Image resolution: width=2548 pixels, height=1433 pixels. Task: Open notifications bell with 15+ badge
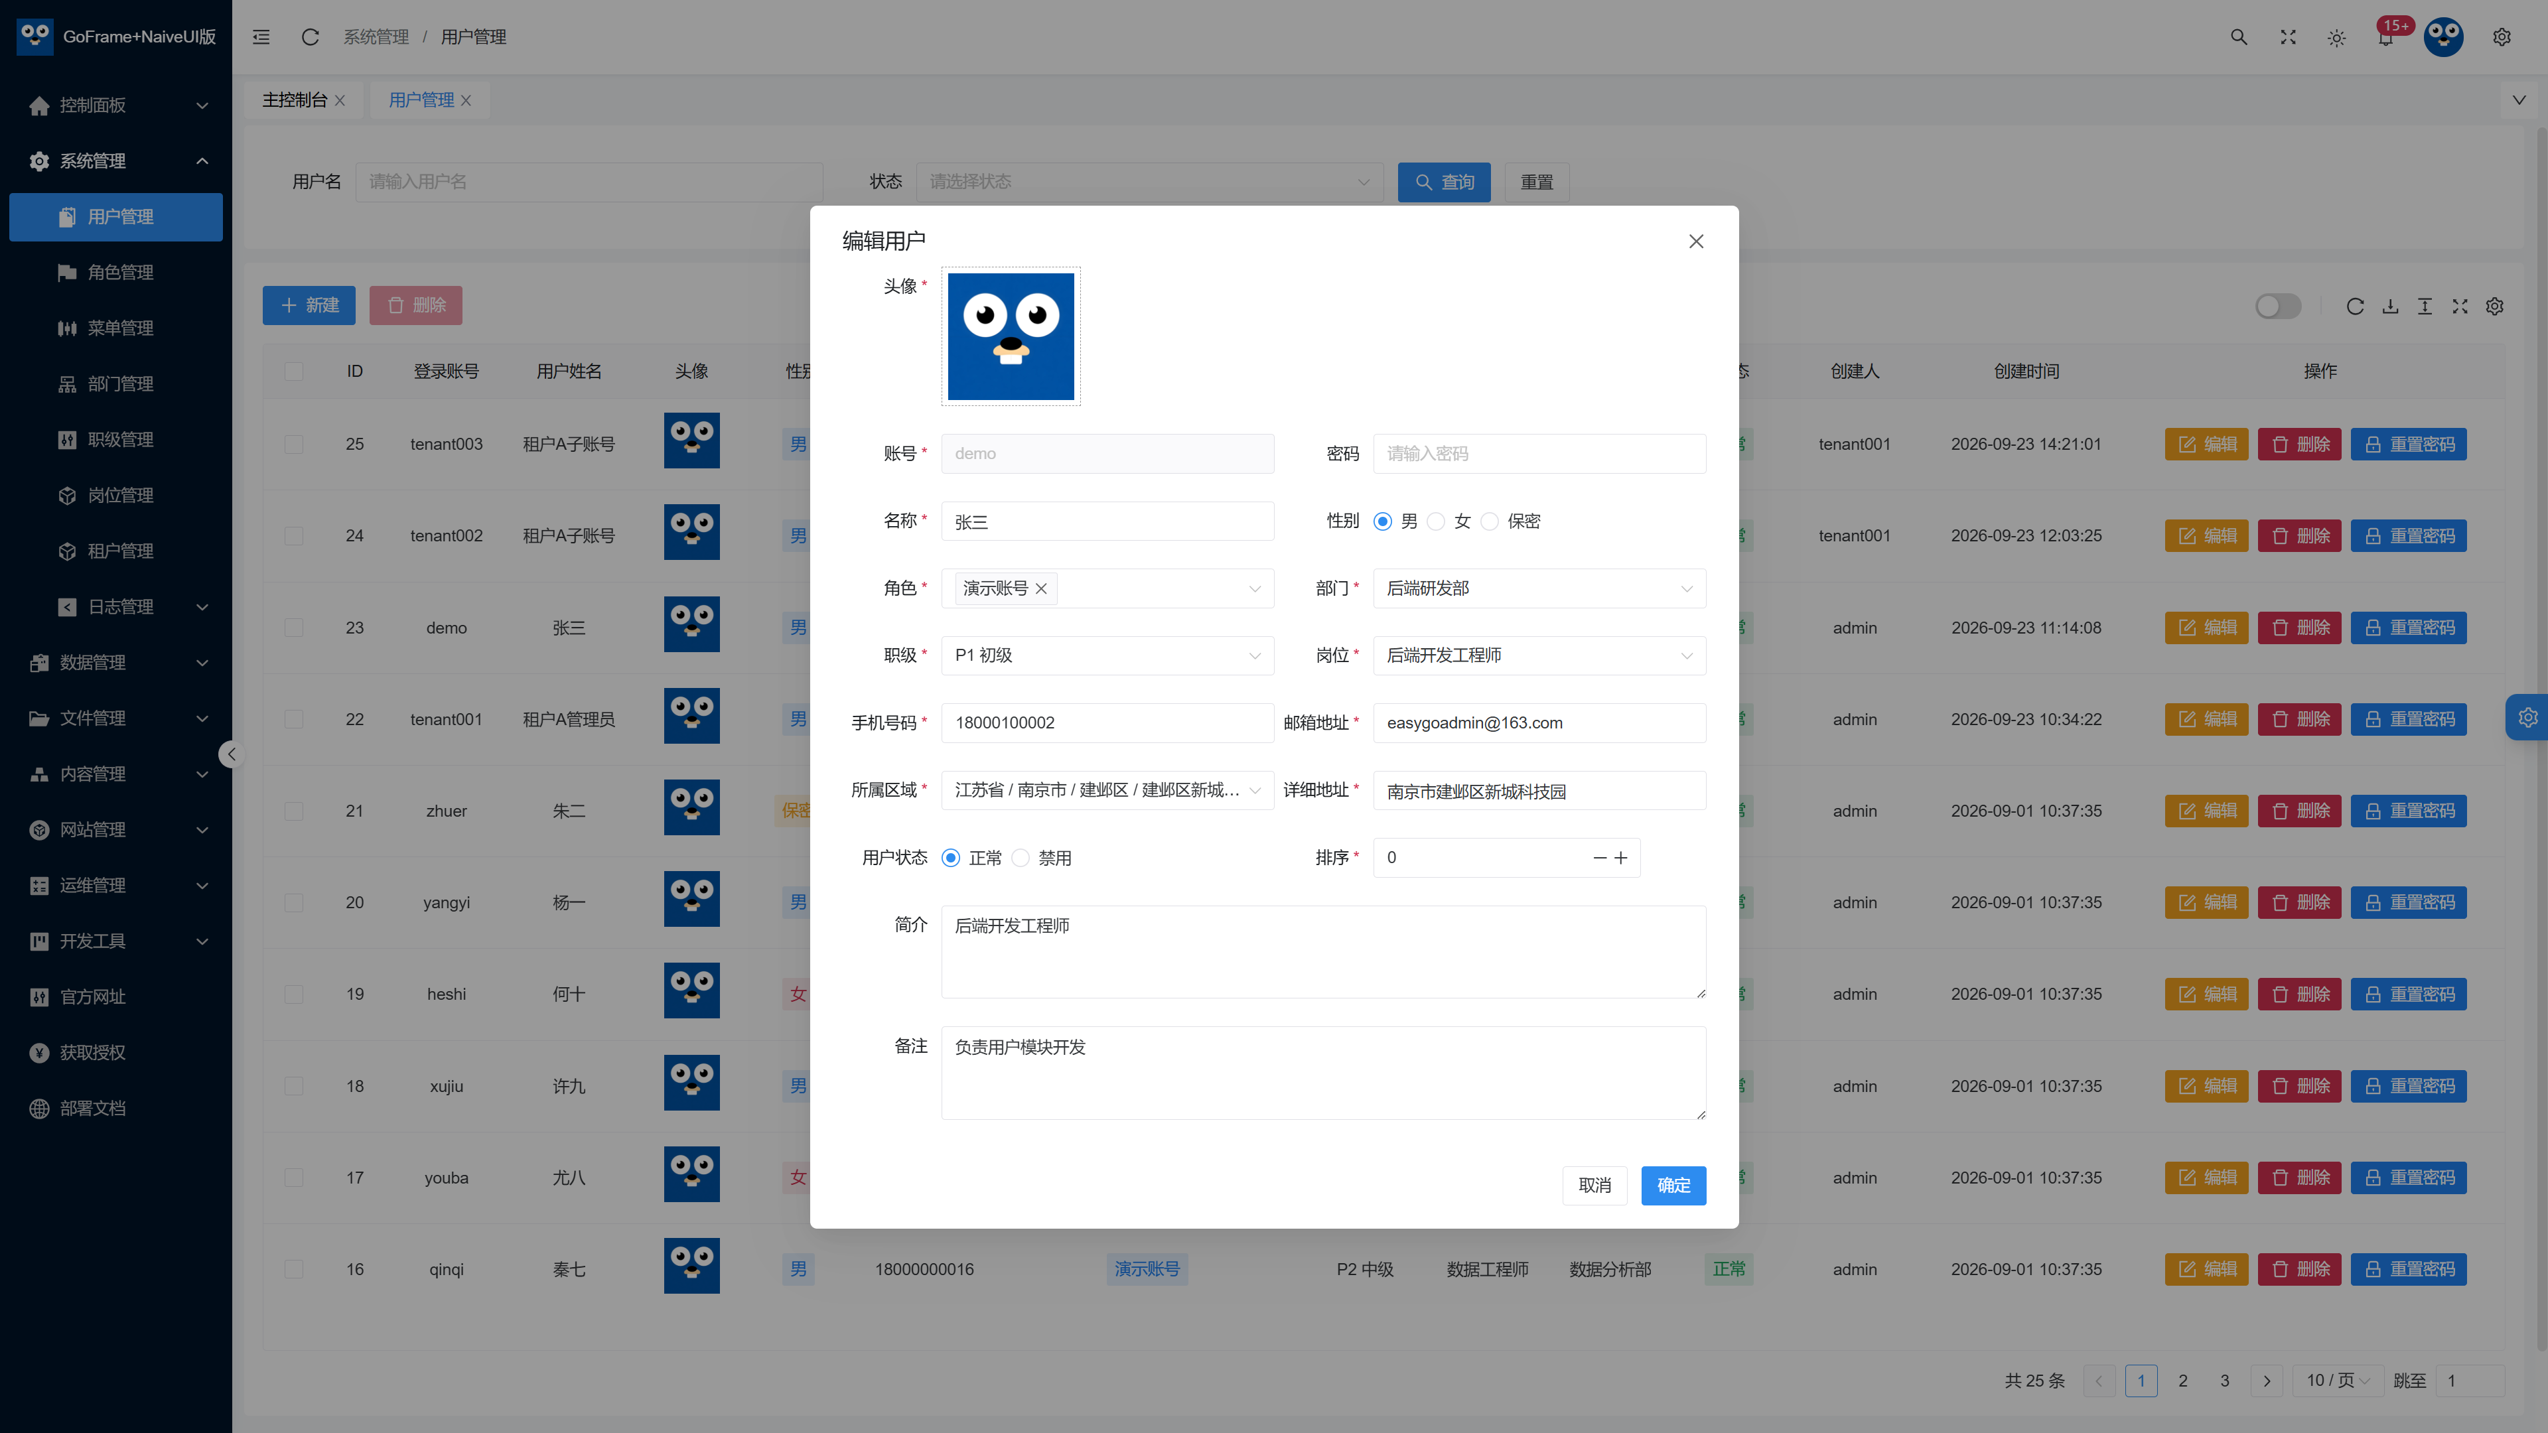click(x=2386, y=36)
